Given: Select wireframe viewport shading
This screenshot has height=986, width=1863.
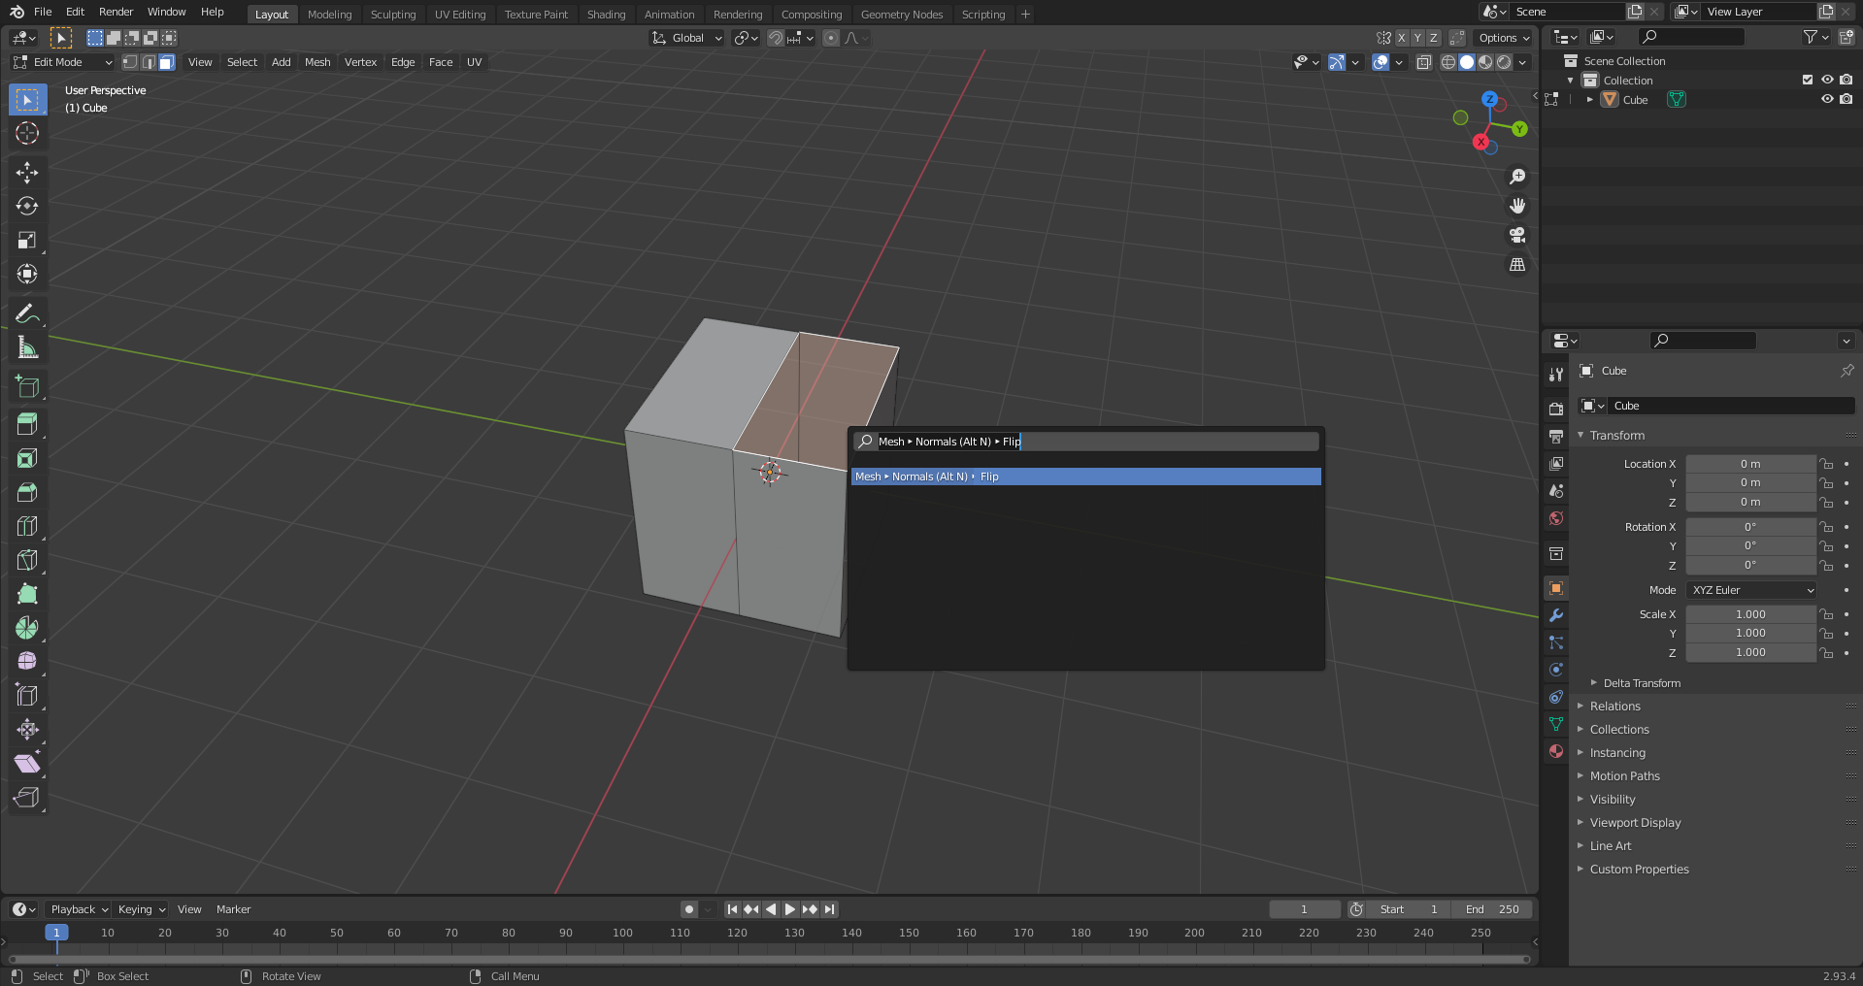Looking at the screenshot, I should tap(1447, 62).
